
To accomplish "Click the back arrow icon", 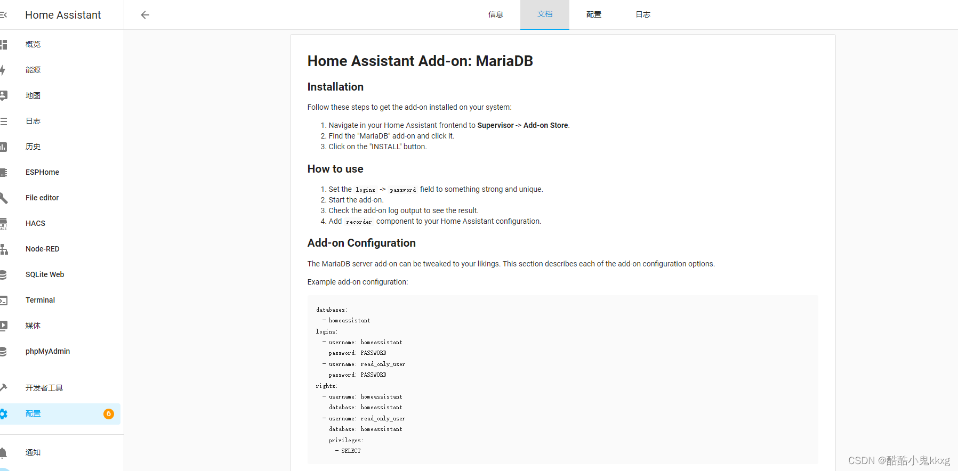I will point(145,15).
